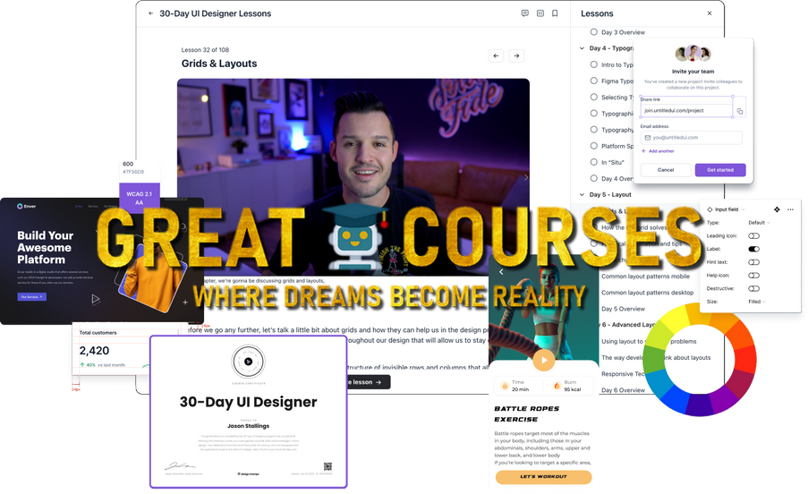The width and height of the screenshot is (808, 494).
Task: Click the Email address input field
Action: pyautogui.click(x=691, y=138)
